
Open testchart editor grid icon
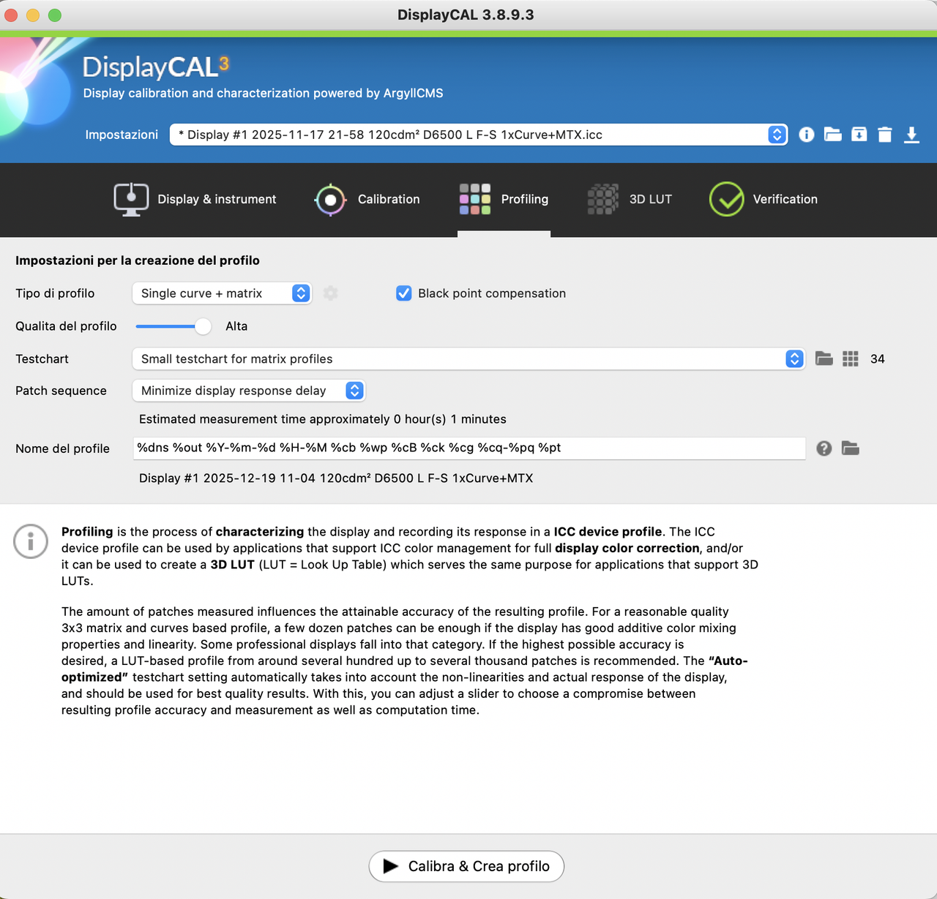[851, 358]
